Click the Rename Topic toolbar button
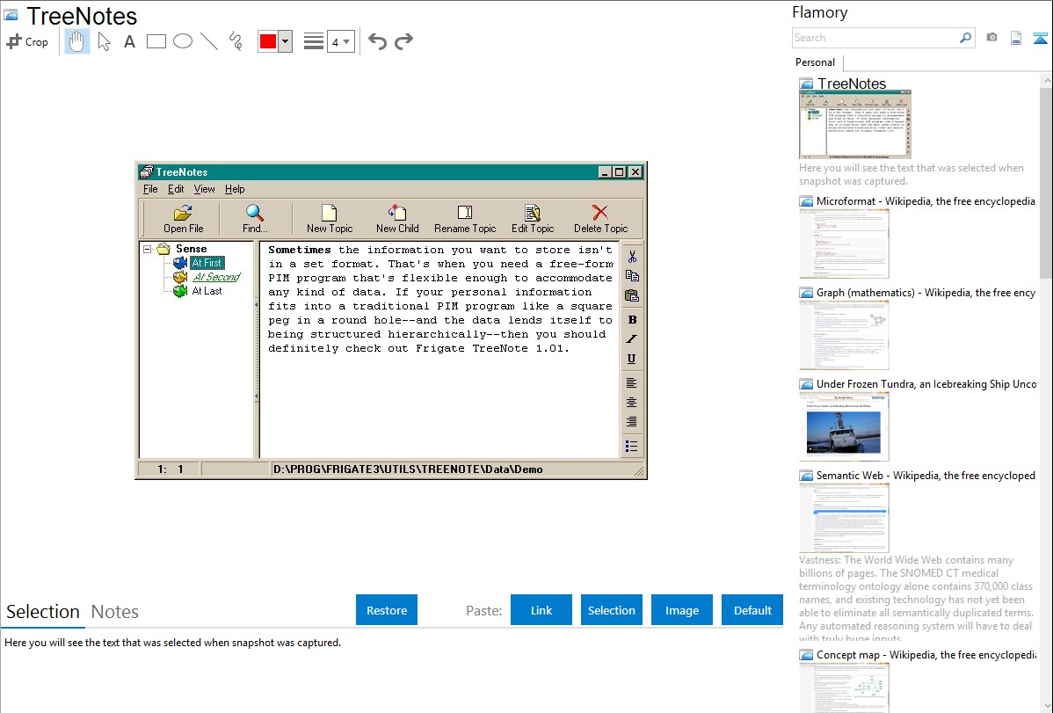The width and height of the screenshot is (1053, 713). [465, 219]
